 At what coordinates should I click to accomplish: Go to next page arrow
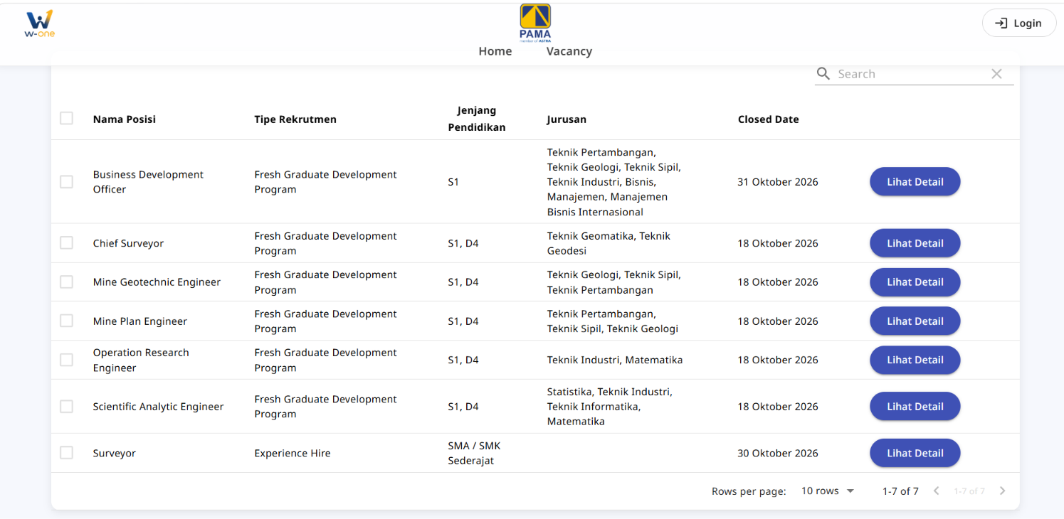click(x=1002, y=491)
